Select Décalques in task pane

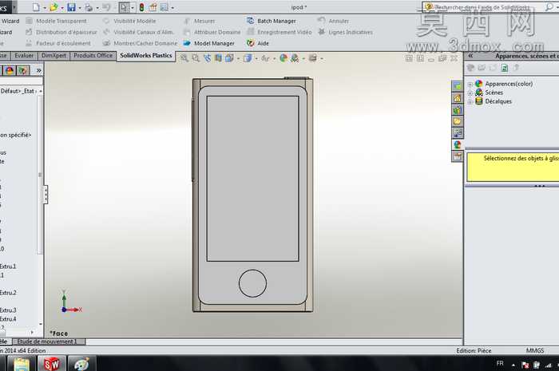point(498,101)
